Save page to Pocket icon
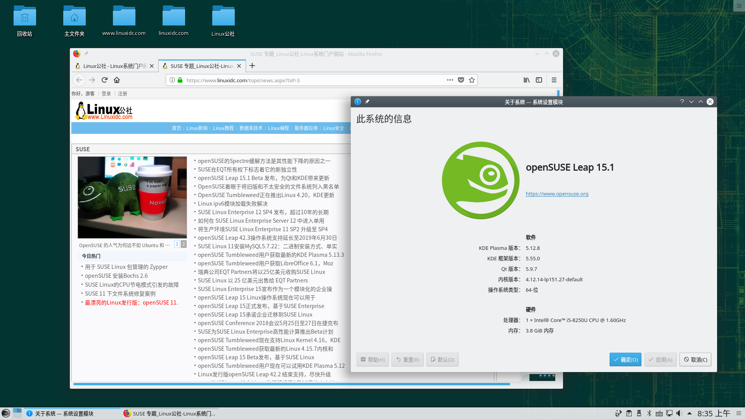The width and height of the screenshot is (745, 419). point(461,80)
